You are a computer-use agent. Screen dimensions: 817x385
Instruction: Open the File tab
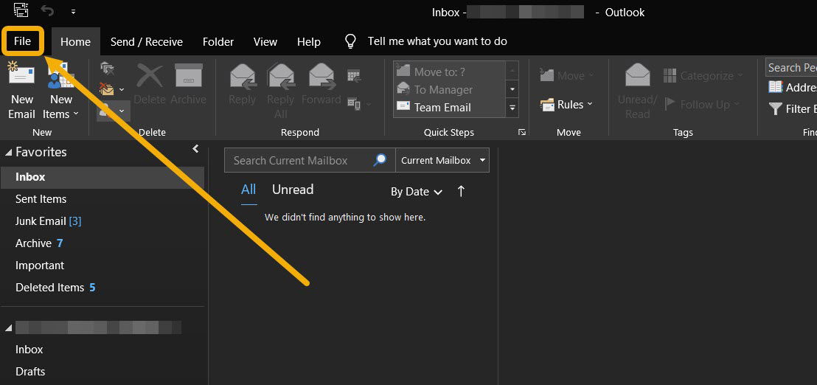tap(22, 41)
